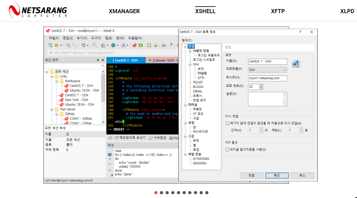Click the Find magnifier toolbar icon
The image size is (357, 198).
(x=95, y=45)
